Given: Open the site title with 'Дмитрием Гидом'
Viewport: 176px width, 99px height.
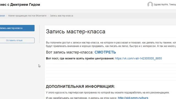Looking at the screenshot, I should pos(20,5).
